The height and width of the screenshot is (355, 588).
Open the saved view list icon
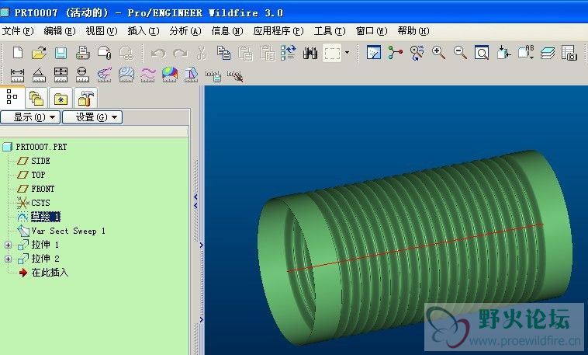(x=526, y=53)
